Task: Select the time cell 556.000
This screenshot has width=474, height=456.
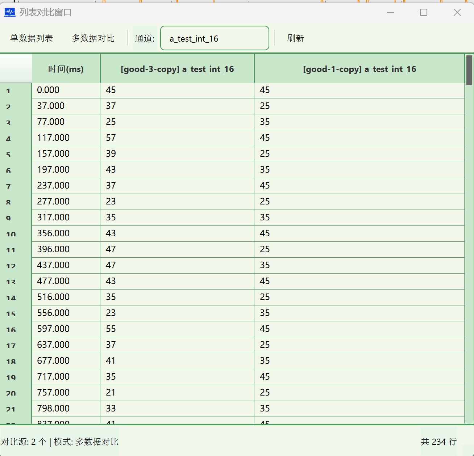Action: coord(66,313)
